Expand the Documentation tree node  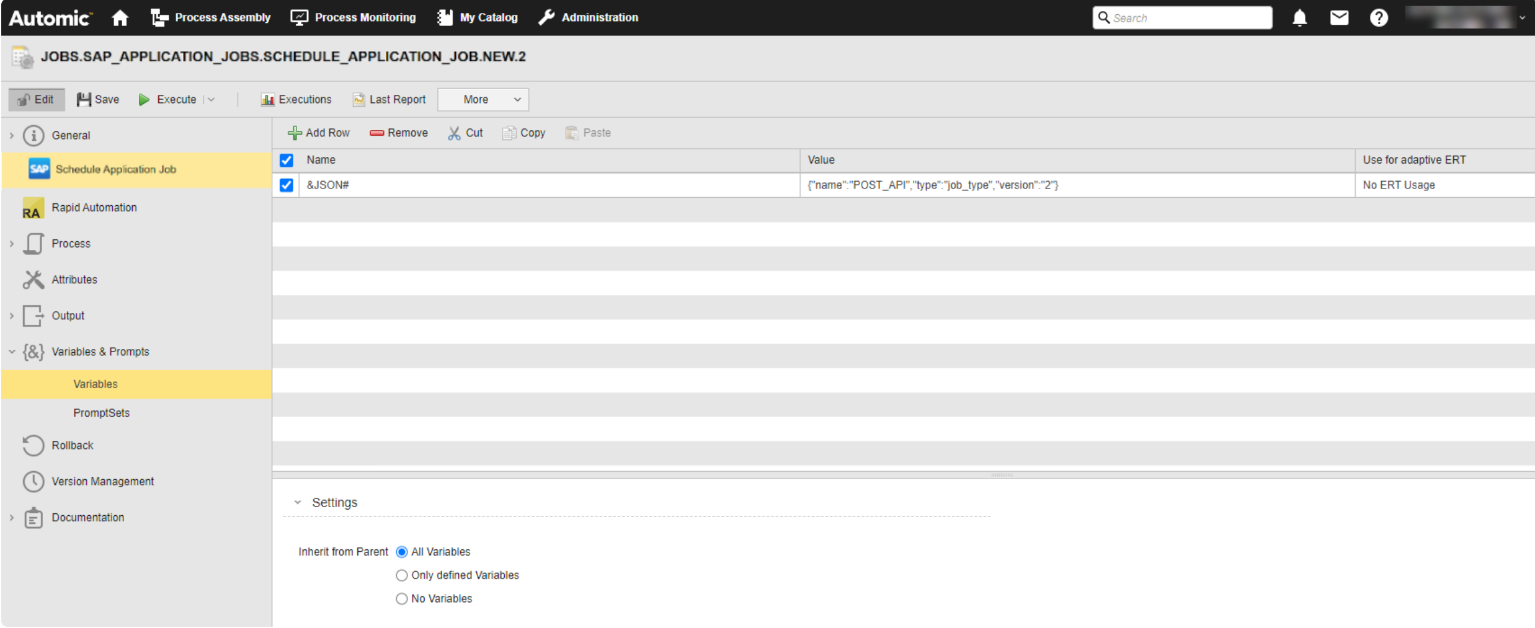(x=11, y=518)
